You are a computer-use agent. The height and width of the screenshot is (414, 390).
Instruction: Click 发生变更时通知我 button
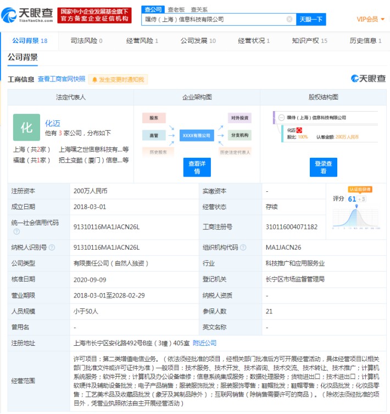118,80
